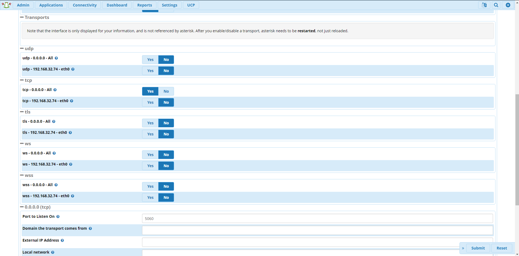Open the search magnifier icon
The height and width of the screenshot is (256, 519).
tap(496, 5)
